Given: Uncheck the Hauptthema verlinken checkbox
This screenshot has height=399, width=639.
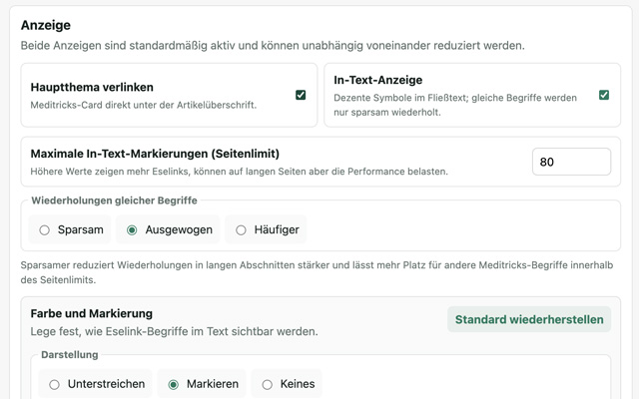Looking at the screenshot, I should [301, 95].
